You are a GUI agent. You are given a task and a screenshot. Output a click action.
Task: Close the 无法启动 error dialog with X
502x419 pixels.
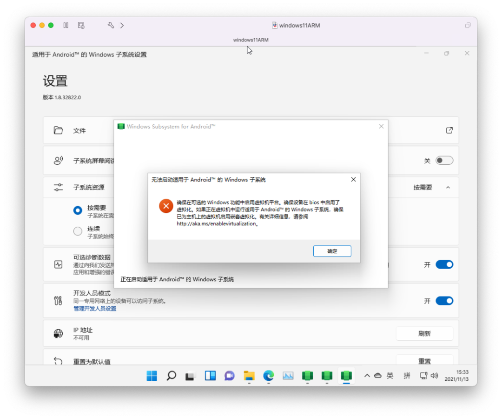[x=353, y=180]
